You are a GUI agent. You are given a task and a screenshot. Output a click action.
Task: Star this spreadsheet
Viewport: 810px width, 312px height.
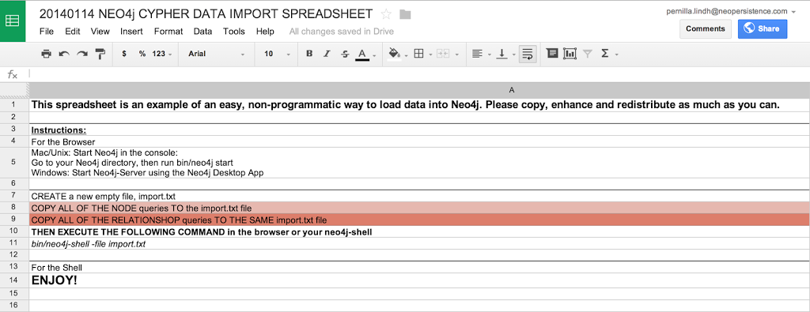pyautogui.click(x=385, y=14)
